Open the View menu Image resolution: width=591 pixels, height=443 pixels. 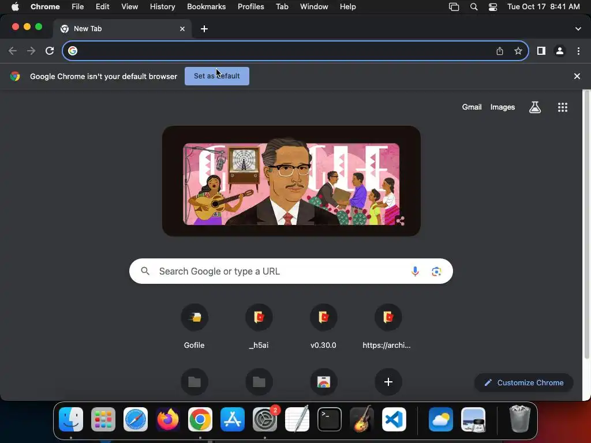coord(130,7)
